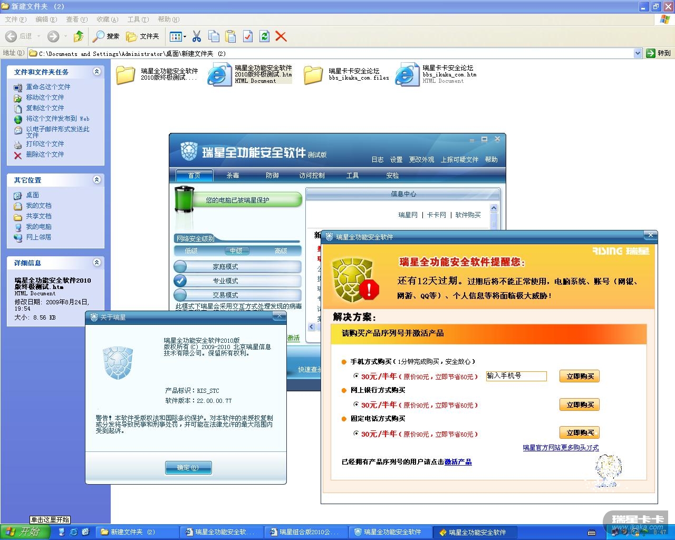Viewport: 675px width, 540px height.
Task: Open the 开始 Start button
Action: coord(25,532)
